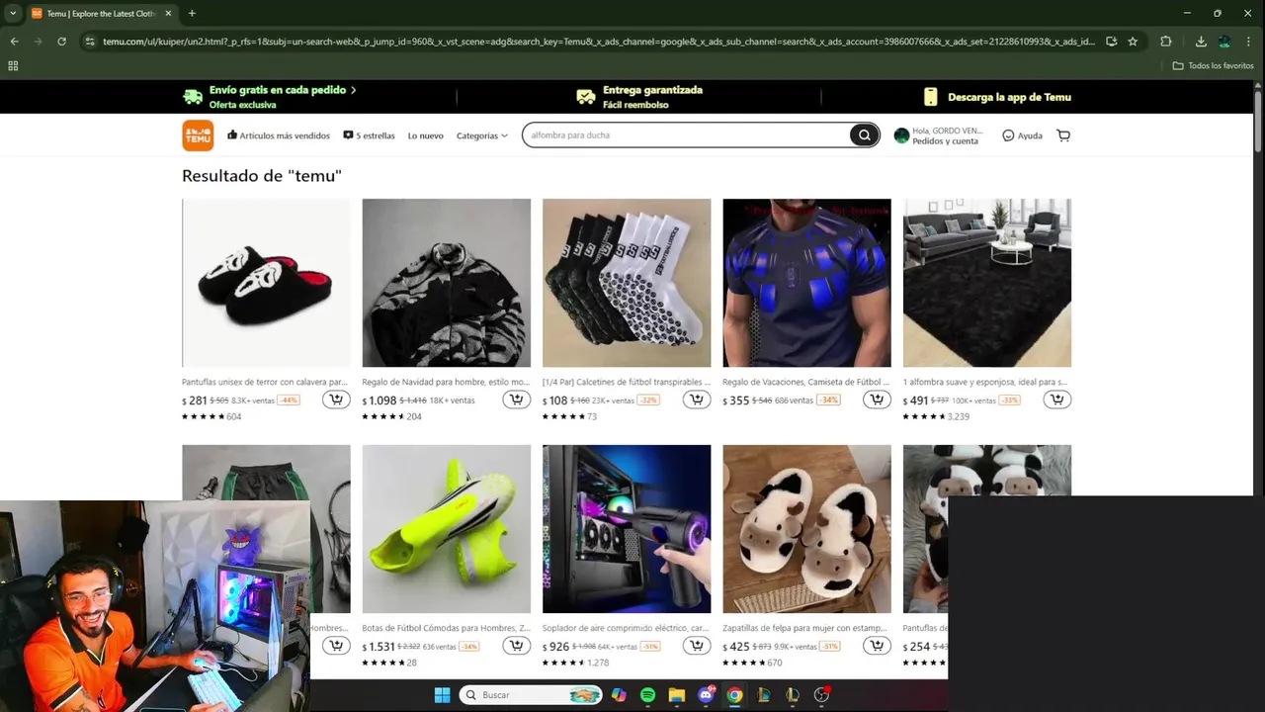Click the 3.239 reviews count on the rug

[959, 416]
